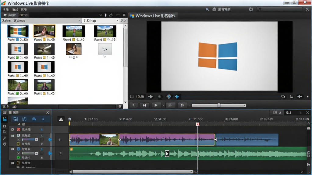Select the star effects icon at the sidebar's bottom
Viewport: 312px width, 175px height.
tap(5, 144)
